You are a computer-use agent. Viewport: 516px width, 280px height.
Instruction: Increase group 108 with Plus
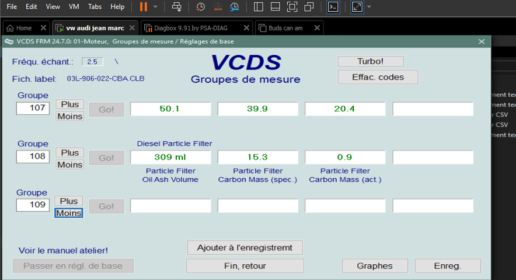point(70,153)
